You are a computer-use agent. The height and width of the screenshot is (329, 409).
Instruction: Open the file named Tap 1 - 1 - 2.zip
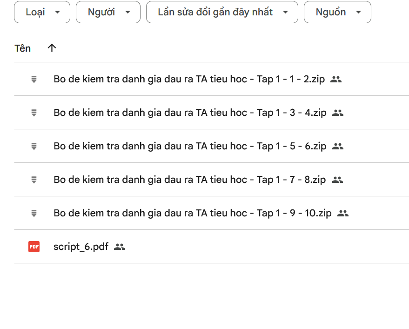pos(189,79)
